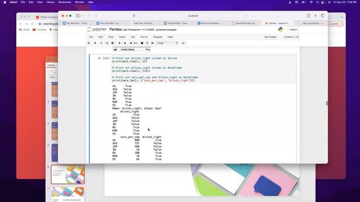Move selected cell up arrow
This screenshot has width=360, height=202.
119,43
